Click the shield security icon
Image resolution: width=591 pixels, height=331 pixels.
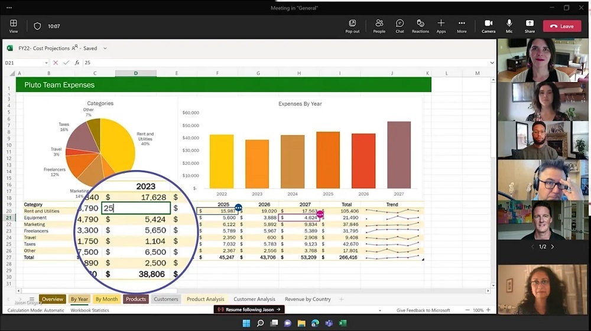tap(37, 26)
